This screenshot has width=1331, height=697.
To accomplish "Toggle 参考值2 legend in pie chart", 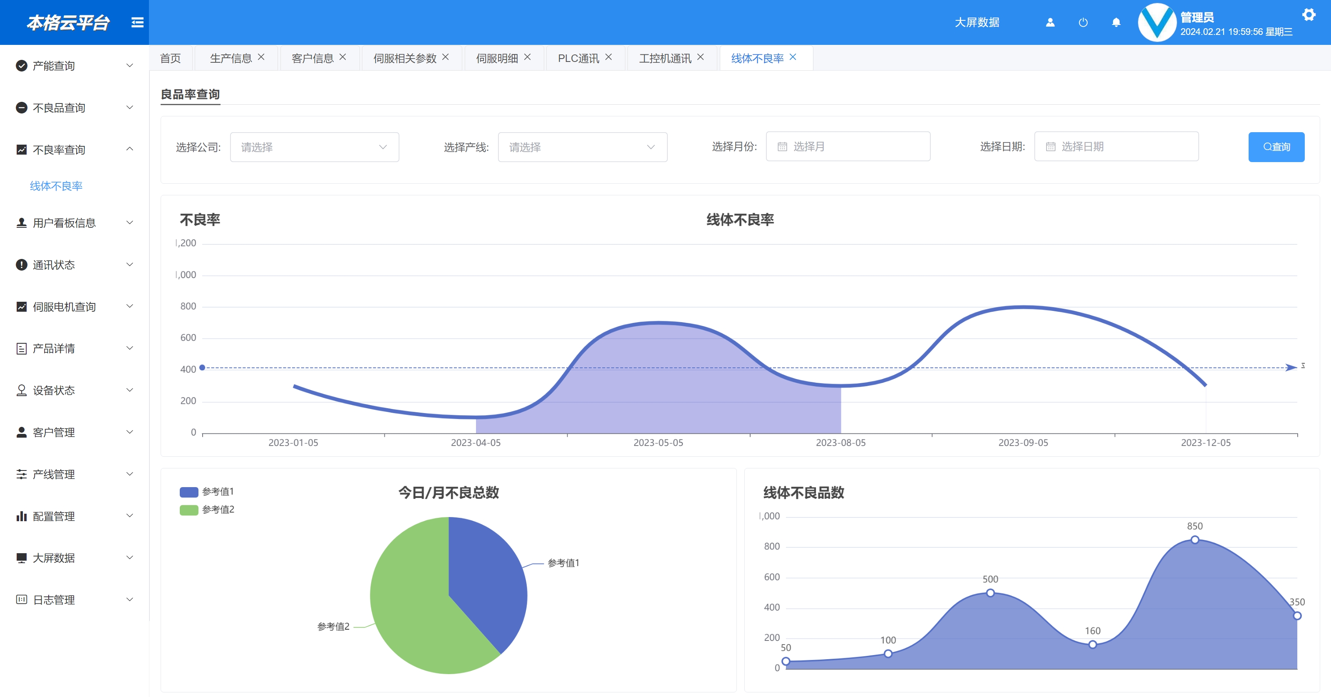I will click(207, 510).
